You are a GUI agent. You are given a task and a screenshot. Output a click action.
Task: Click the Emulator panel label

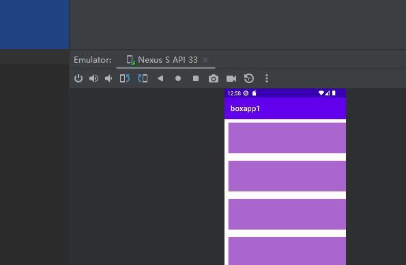click(x=92, y=60)
